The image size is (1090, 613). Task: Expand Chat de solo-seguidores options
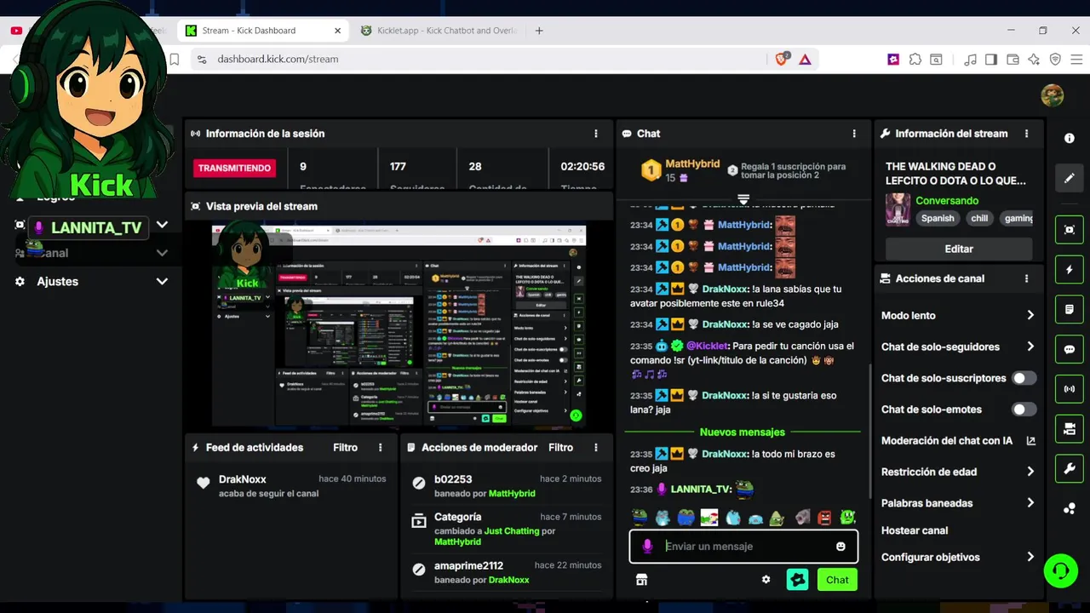pos(1030,347)
